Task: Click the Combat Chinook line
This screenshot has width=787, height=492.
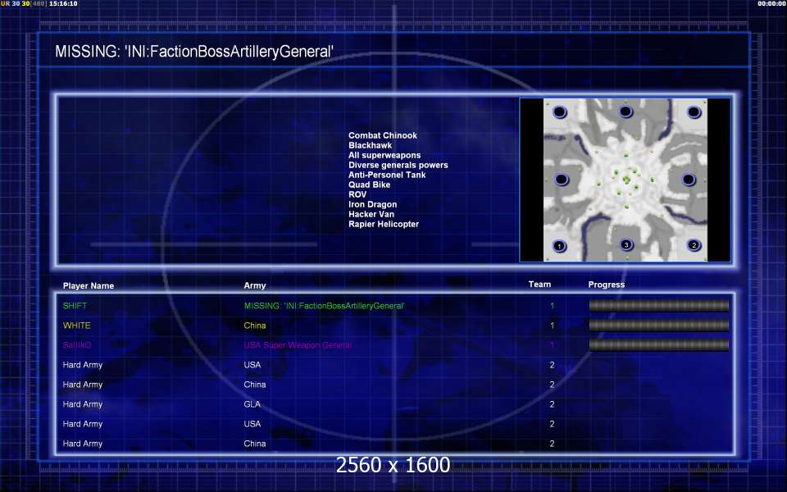Action: [383, 135]
